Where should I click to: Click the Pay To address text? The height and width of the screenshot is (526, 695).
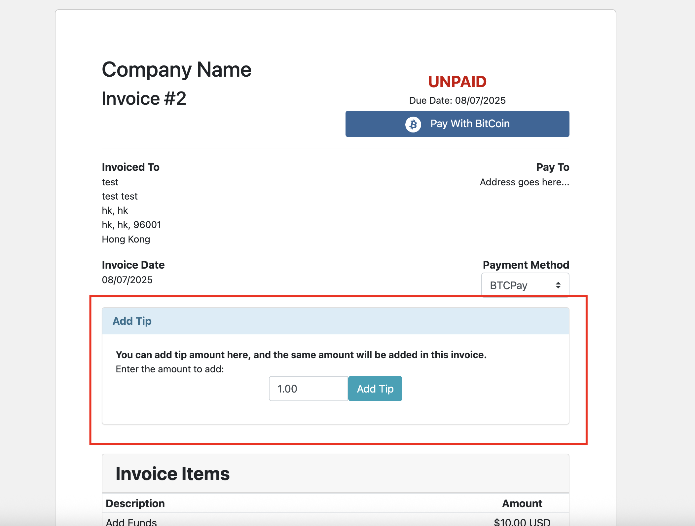coord(524,182)
